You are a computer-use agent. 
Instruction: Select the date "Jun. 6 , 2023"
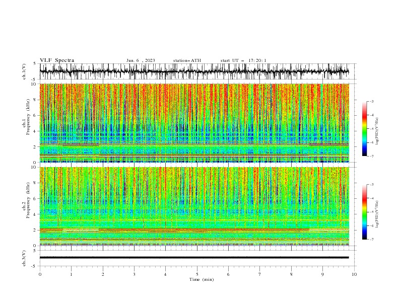coord(141,60)
